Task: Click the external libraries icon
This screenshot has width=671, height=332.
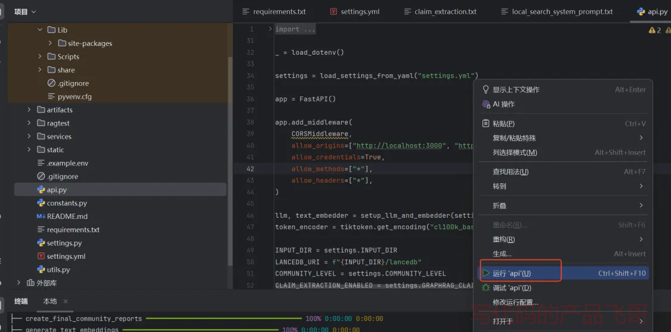Action: pyautogui.click(x=30, y=283)
